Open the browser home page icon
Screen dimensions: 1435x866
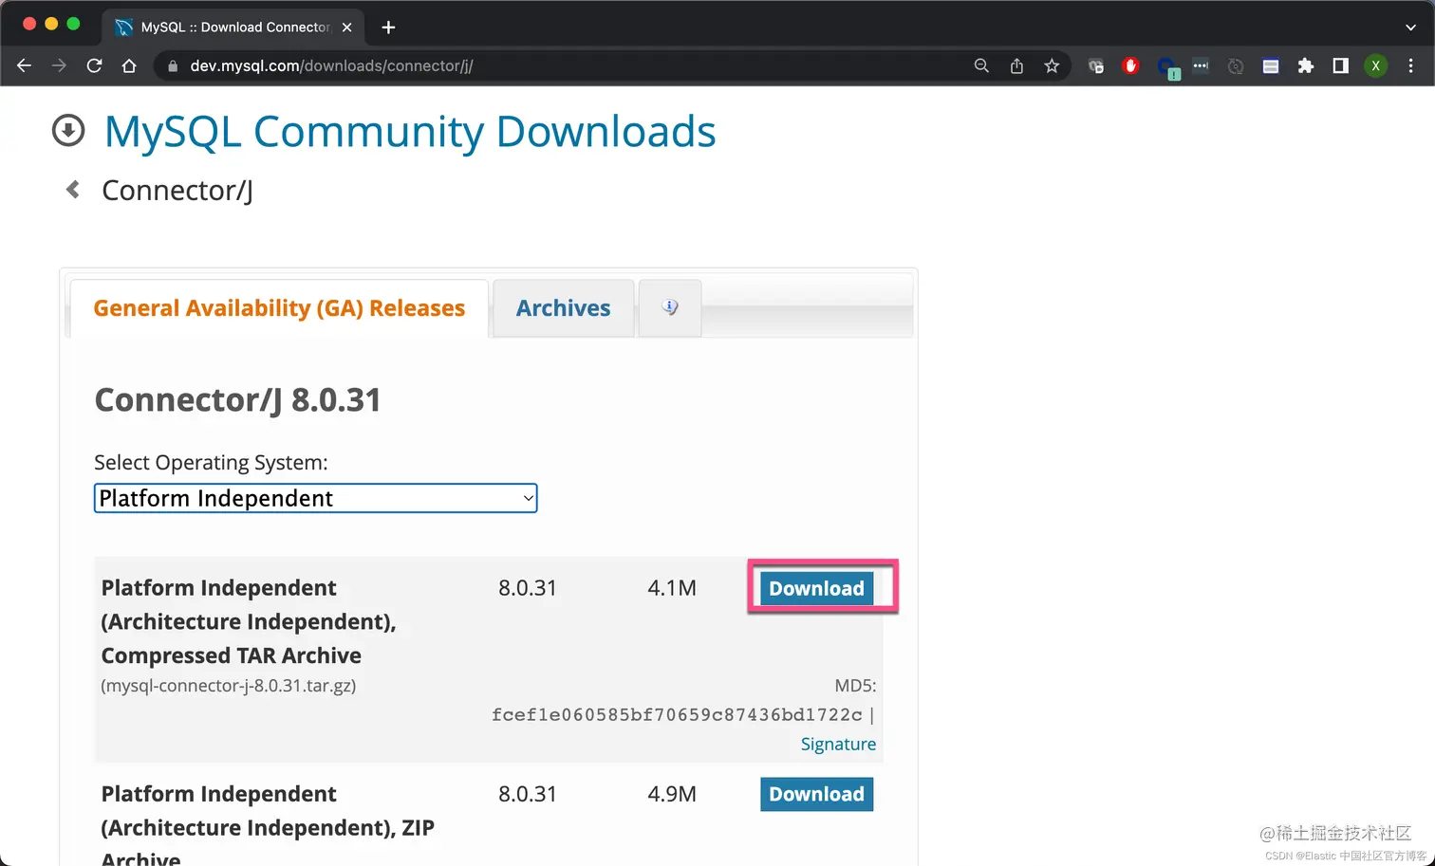point(129,65)
